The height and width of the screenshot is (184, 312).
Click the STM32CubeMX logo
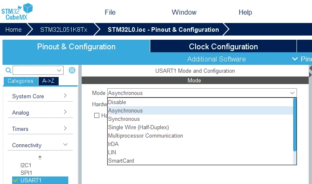[17, 12]
